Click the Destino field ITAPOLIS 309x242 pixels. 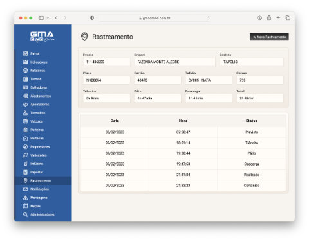251,62
